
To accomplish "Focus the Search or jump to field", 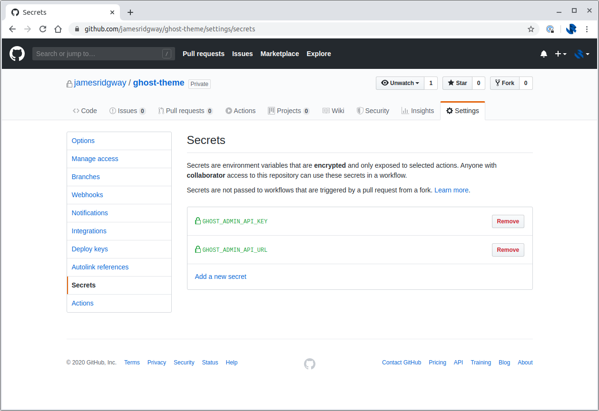I will click(x=103, y=54).
